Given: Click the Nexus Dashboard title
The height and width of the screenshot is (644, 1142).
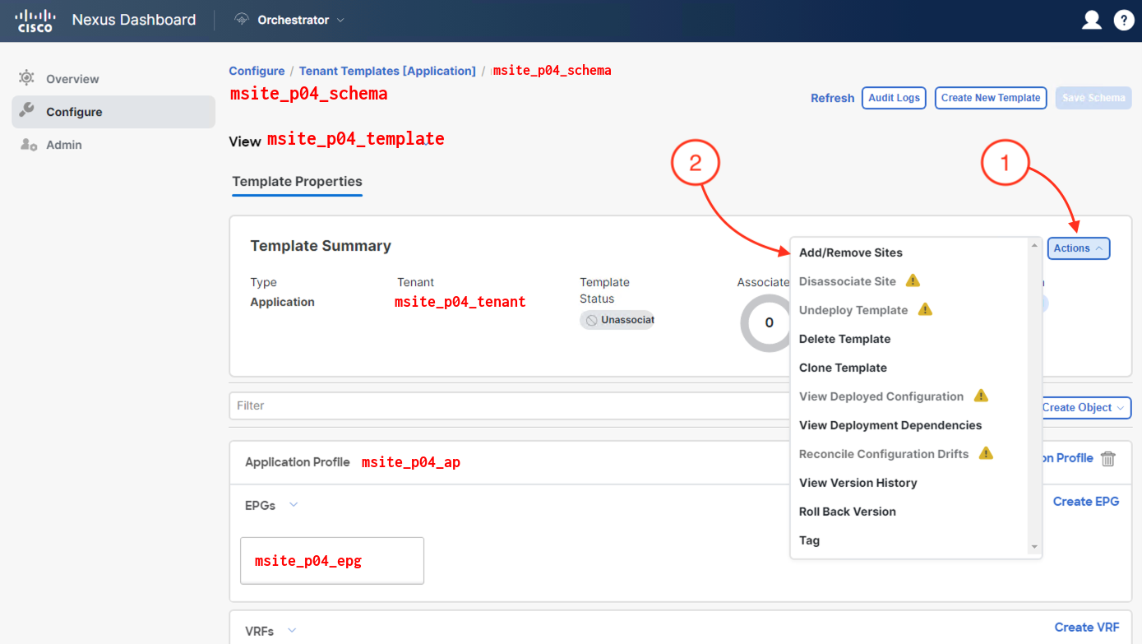Looking at the screenshot, I should click(134, 20).
